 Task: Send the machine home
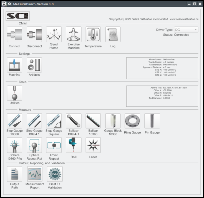tap(54, 35)
